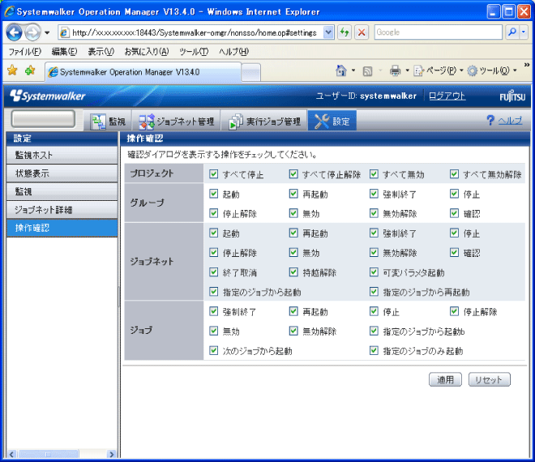The width and height of the screenshot is (535, 462).
Task: Click the sidebar horizontal scrollbar thumb
Action: (x=49, y=454)
